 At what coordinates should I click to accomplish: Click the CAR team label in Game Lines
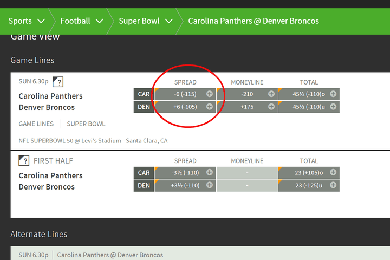coord(144,94)
